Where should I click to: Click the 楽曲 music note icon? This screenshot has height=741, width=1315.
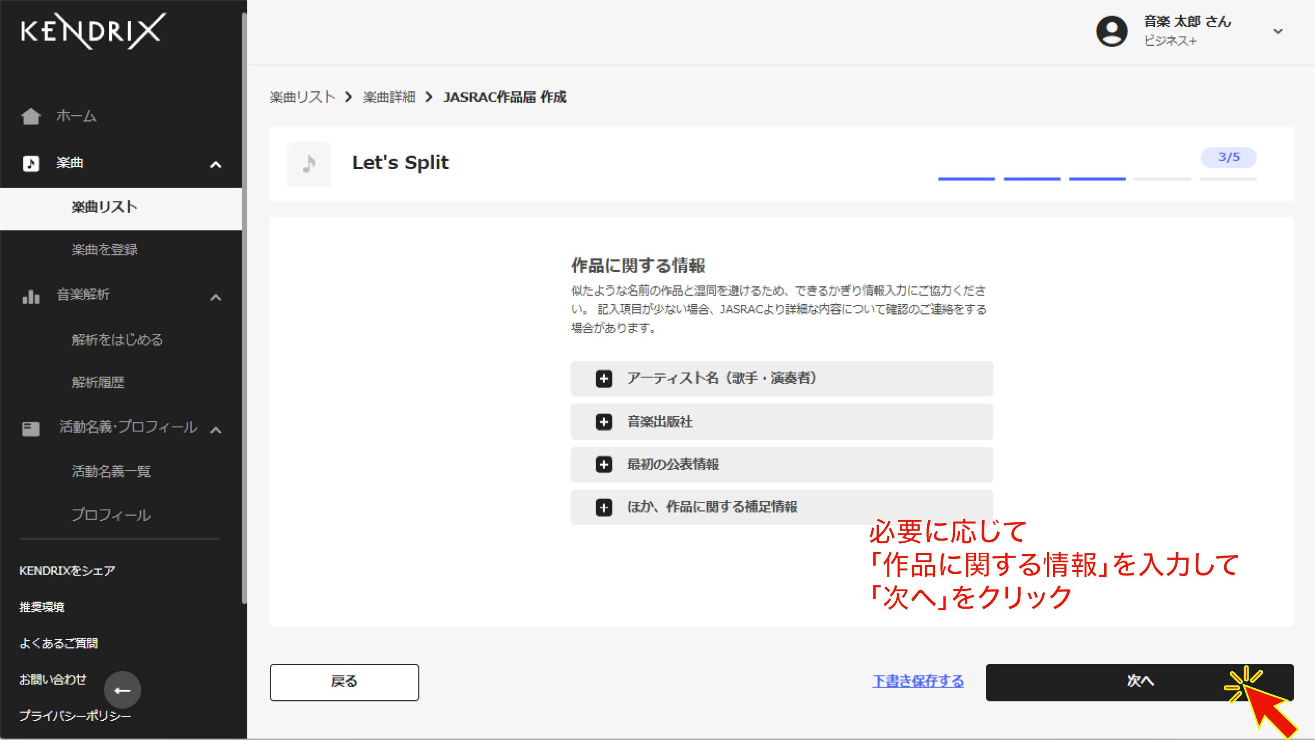[31, 163]
